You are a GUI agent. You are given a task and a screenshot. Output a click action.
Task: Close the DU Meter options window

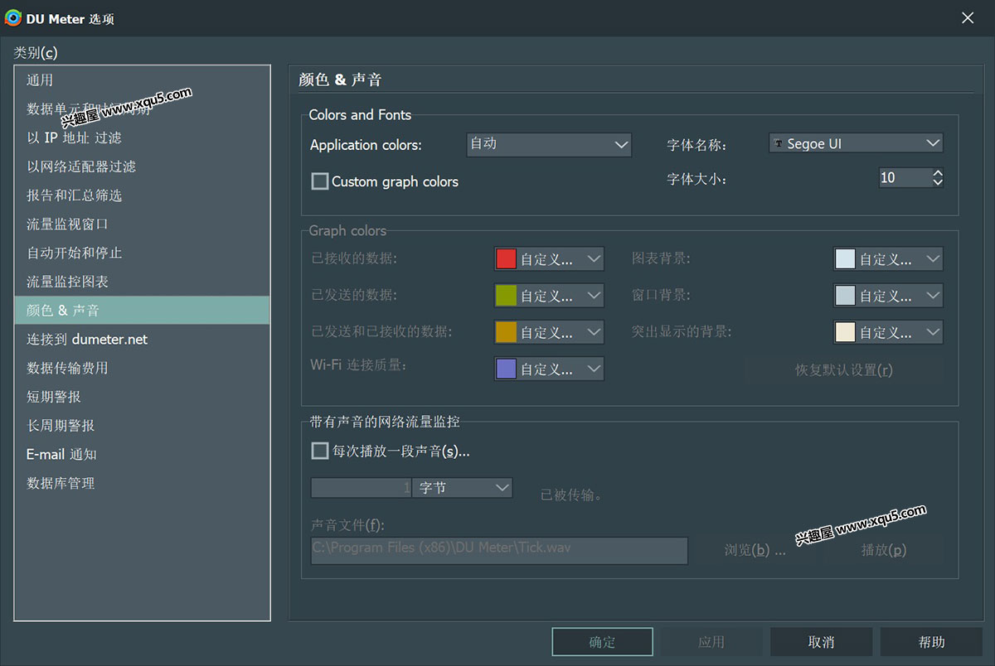tap(967, 17)
